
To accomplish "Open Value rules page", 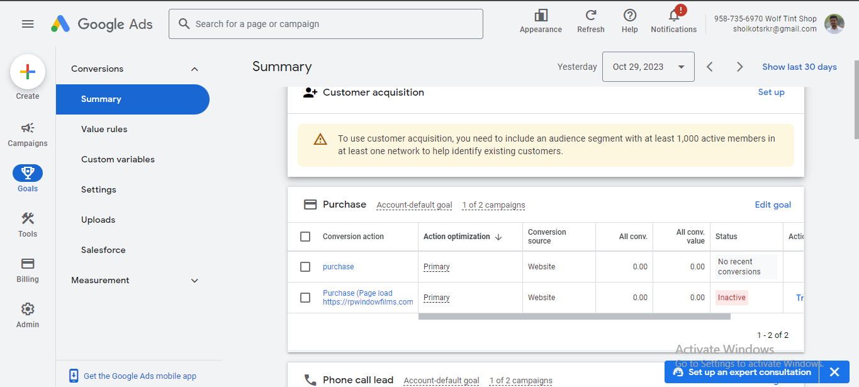I will pos(104,129).
